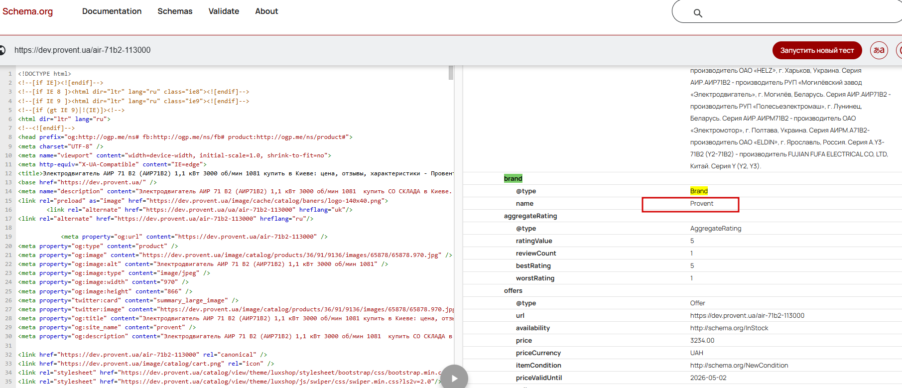The image size is (902, 388).
Task: Click the twitter:card meta code line
Action: (129, 300)
